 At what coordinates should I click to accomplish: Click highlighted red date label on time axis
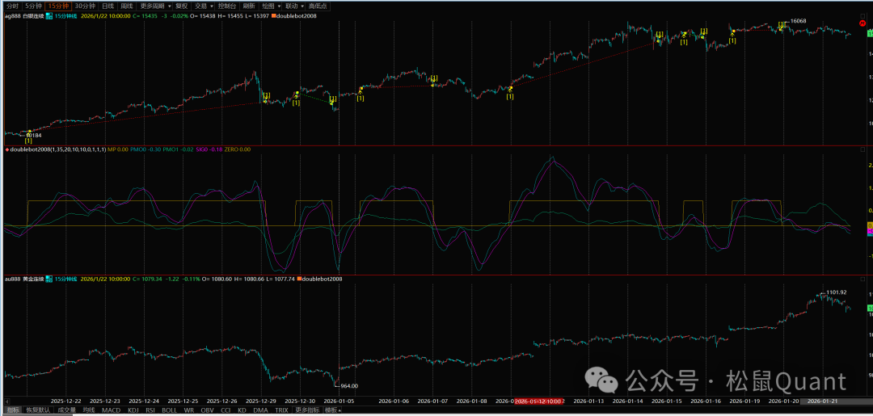(x=541, y=401)
